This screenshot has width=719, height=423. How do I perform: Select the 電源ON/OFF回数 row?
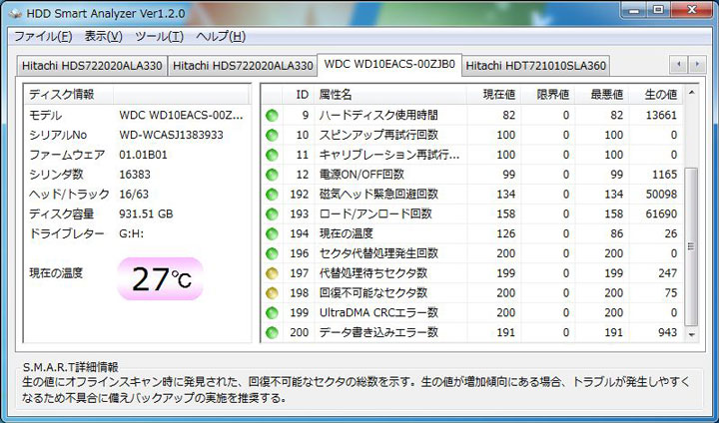(472, 175)
